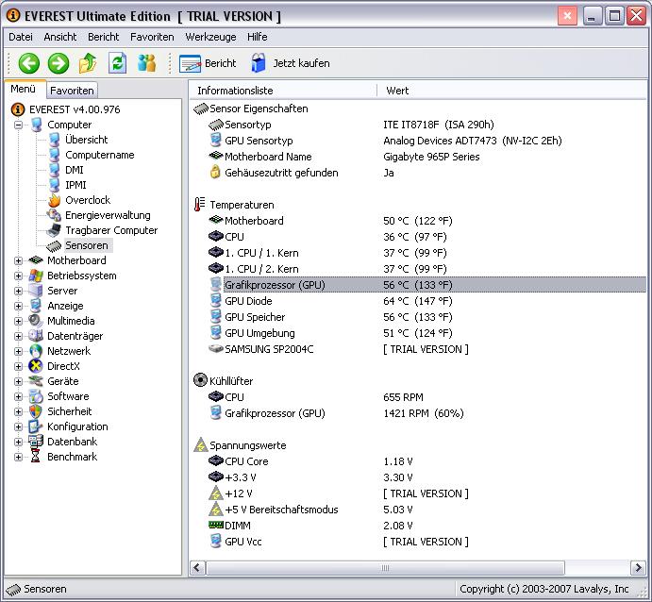Expand the Anzeige tree node
Screen dimensions: 652x602
tap(18, 306)
